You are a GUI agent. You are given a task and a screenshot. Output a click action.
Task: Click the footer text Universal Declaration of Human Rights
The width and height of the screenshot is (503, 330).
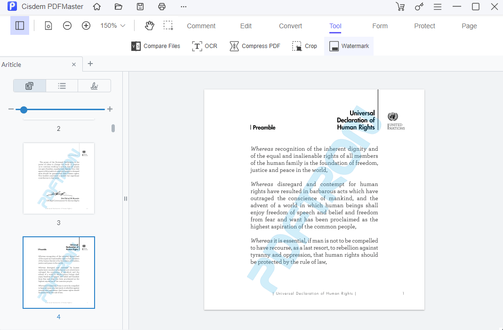coord(314,293)
